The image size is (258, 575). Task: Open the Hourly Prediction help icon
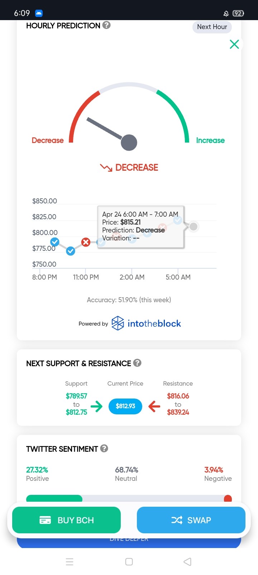click(106, 25)
